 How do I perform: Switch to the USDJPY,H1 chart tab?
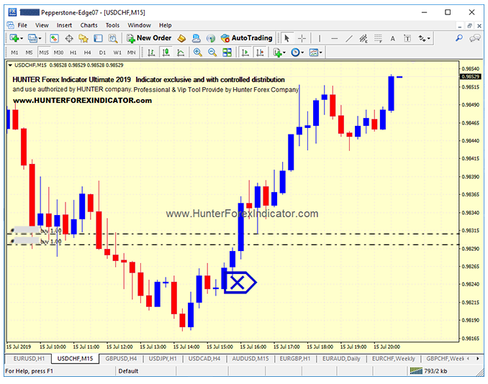click(163, 359)
